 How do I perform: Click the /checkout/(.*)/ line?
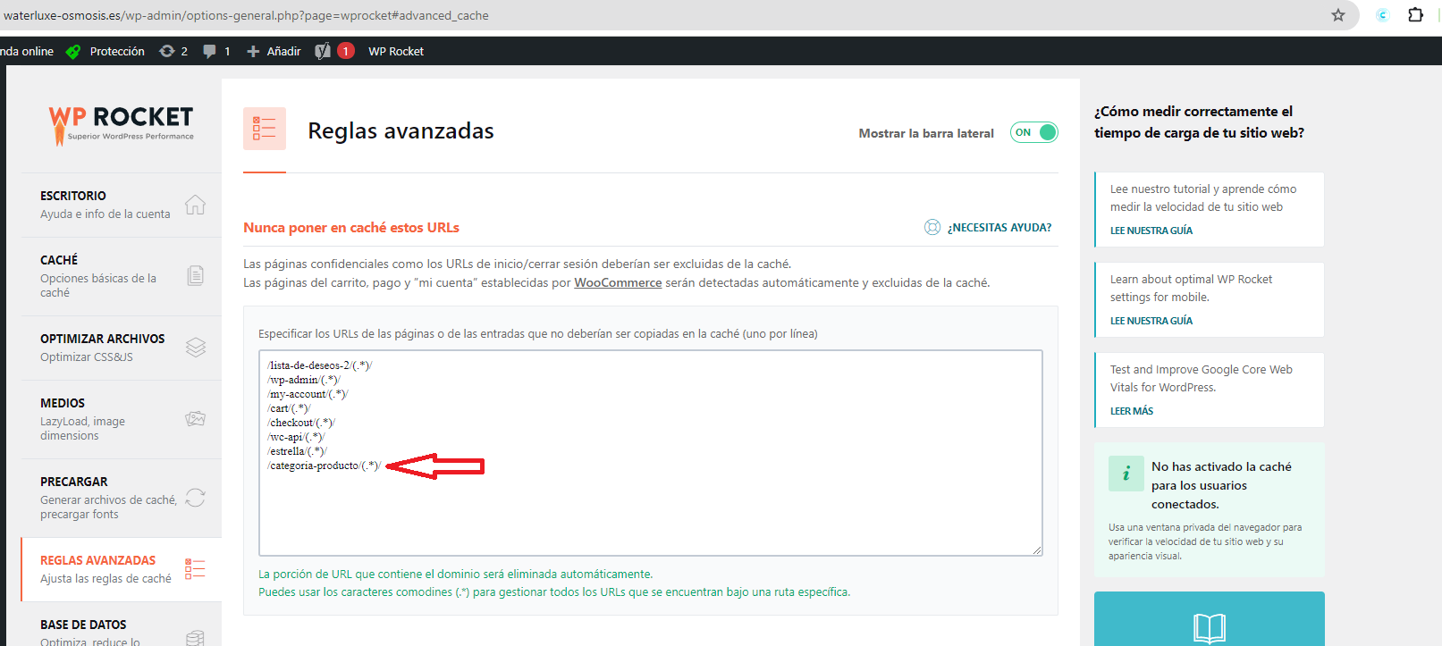300,423
